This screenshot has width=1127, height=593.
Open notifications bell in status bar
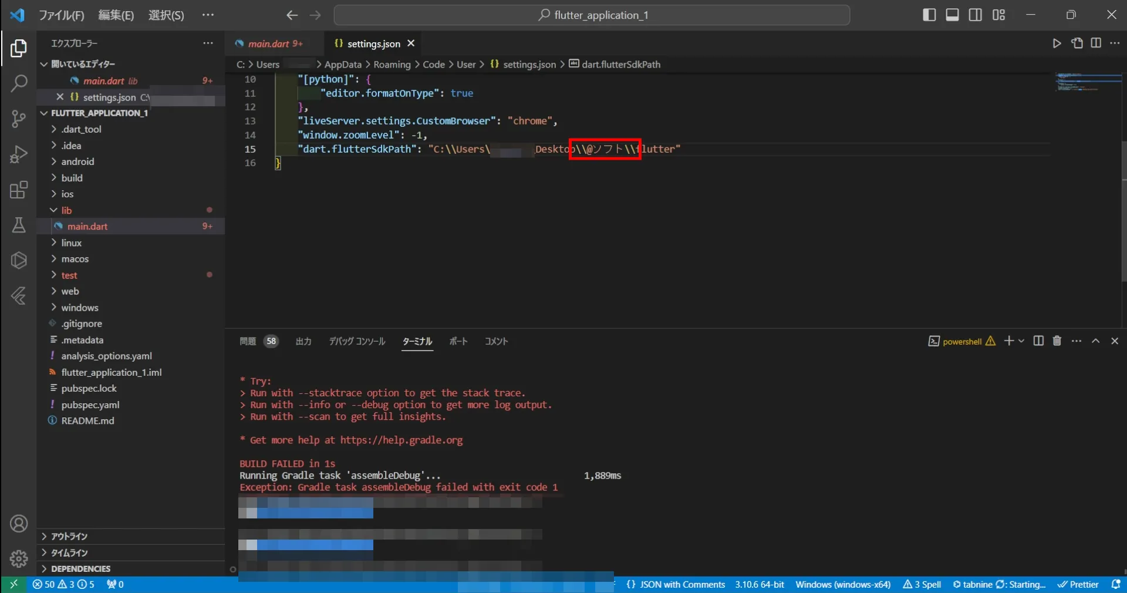tap(1116, 585)
